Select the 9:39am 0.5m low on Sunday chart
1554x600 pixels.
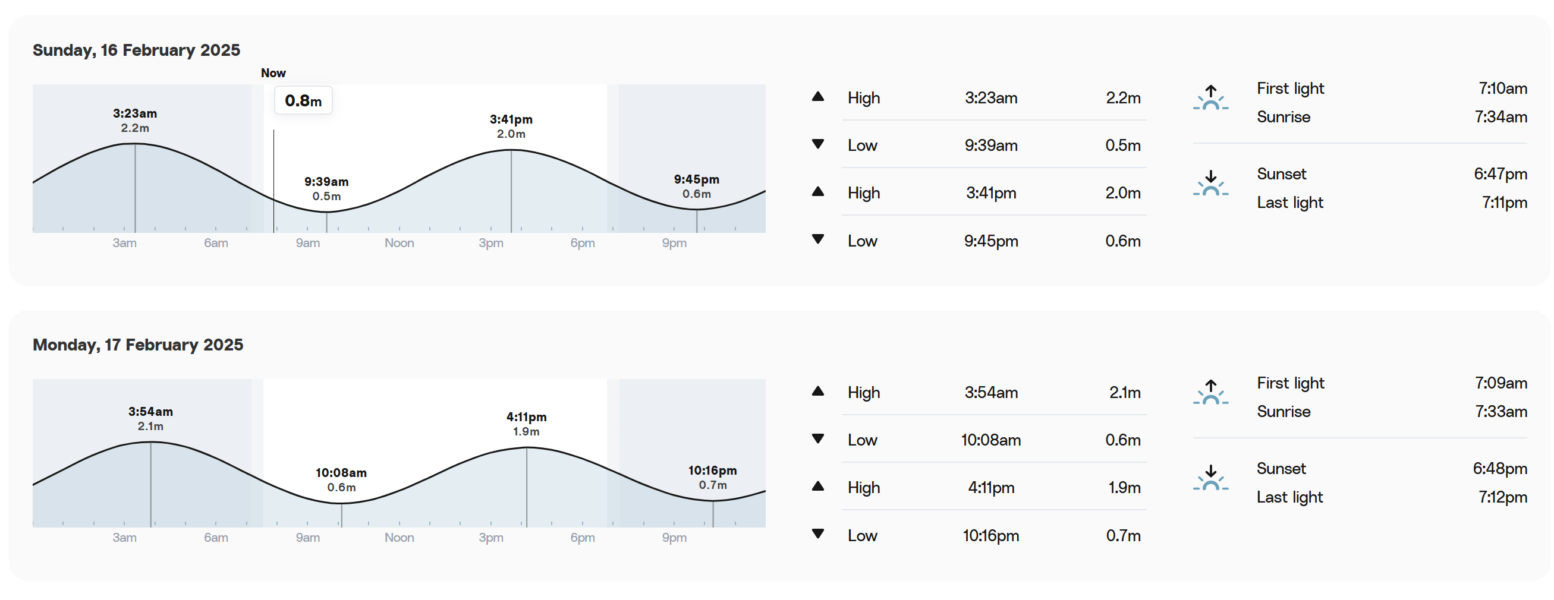(326, 189)
